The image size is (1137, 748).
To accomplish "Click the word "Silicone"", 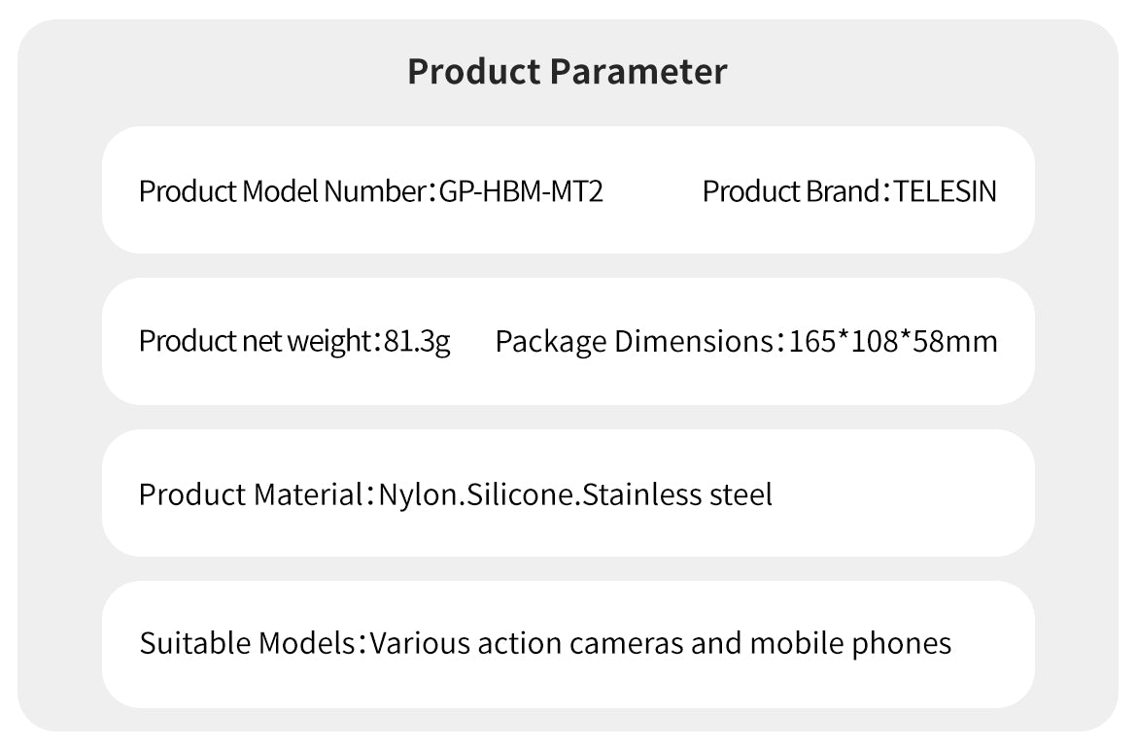I will (x=523, y=494).
